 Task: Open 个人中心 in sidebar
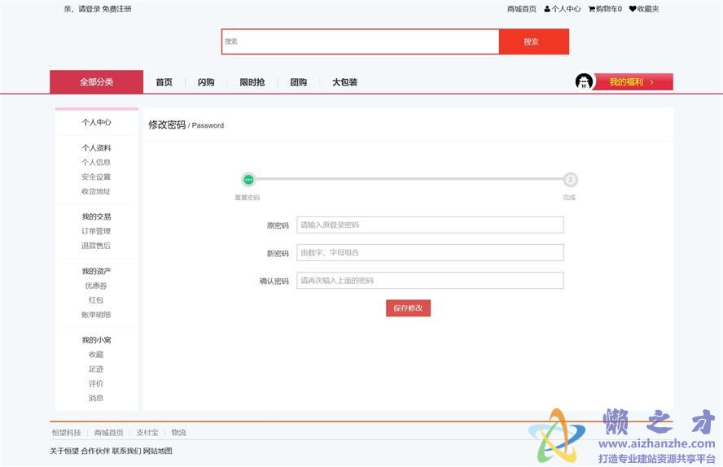click(x=96, y=122)
